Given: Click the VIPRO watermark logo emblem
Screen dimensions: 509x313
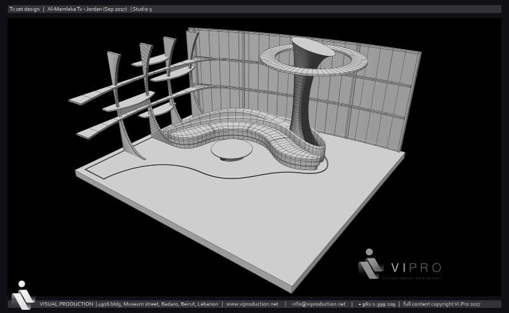Looking at the screenshot, I should pos(371,263).
